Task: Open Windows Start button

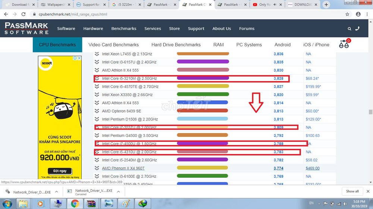Action: click(x=7, y=204)
